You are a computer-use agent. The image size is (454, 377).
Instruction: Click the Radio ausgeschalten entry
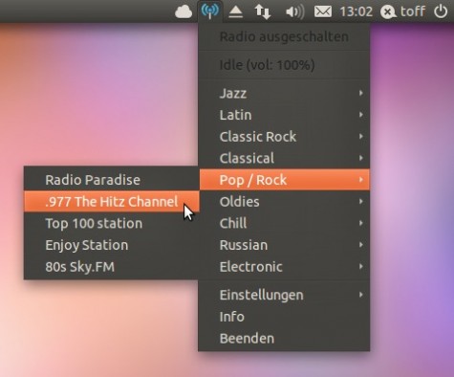284,36
